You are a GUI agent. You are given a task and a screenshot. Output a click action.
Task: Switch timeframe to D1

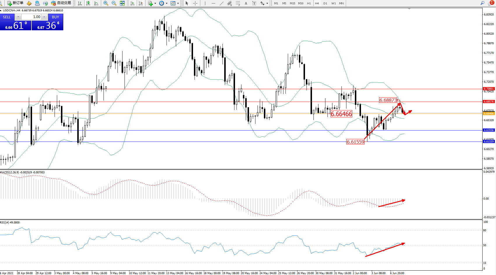coord(325,3)
